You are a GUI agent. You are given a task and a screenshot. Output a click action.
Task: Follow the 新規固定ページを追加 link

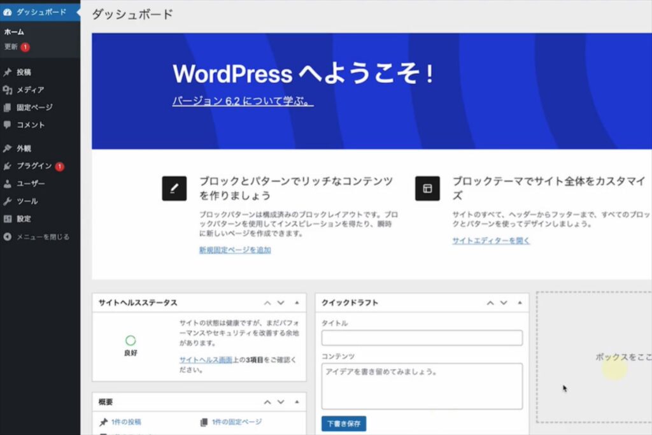(235, 250)
